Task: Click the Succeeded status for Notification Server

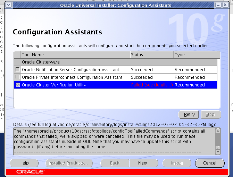Action: tap(142, 70)
